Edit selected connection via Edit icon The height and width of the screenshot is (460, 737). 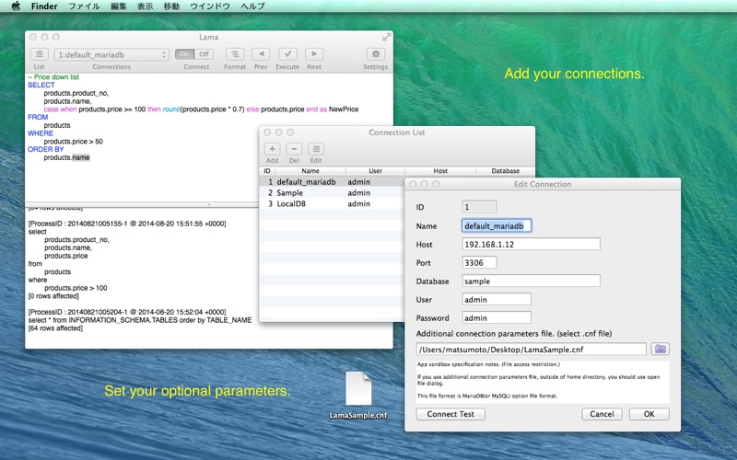(x=316, y=149)
